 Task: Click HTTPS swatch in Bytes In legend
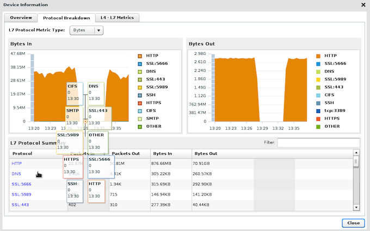click(140, 103)
